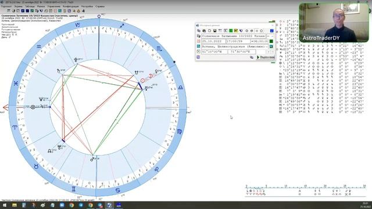
Task: Click the database icon beside the name field
Action: [x=199, y=36]
